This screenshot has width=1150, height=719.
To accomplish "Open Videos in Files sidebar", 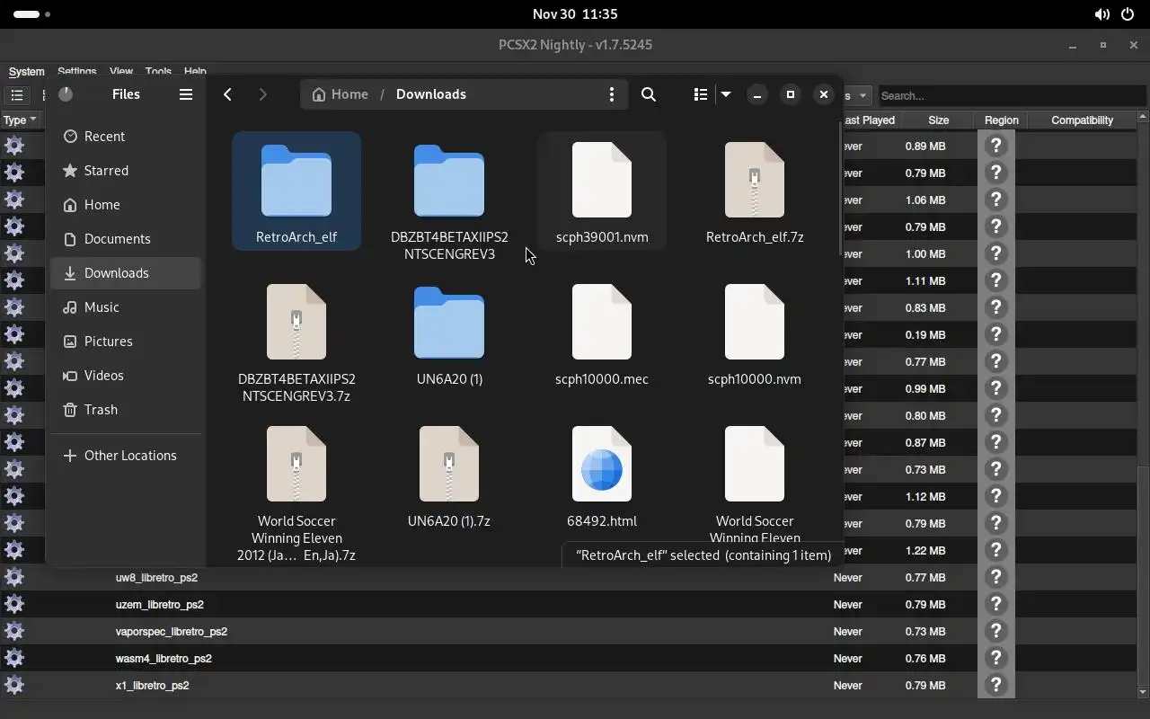I will tap(126, 376).
